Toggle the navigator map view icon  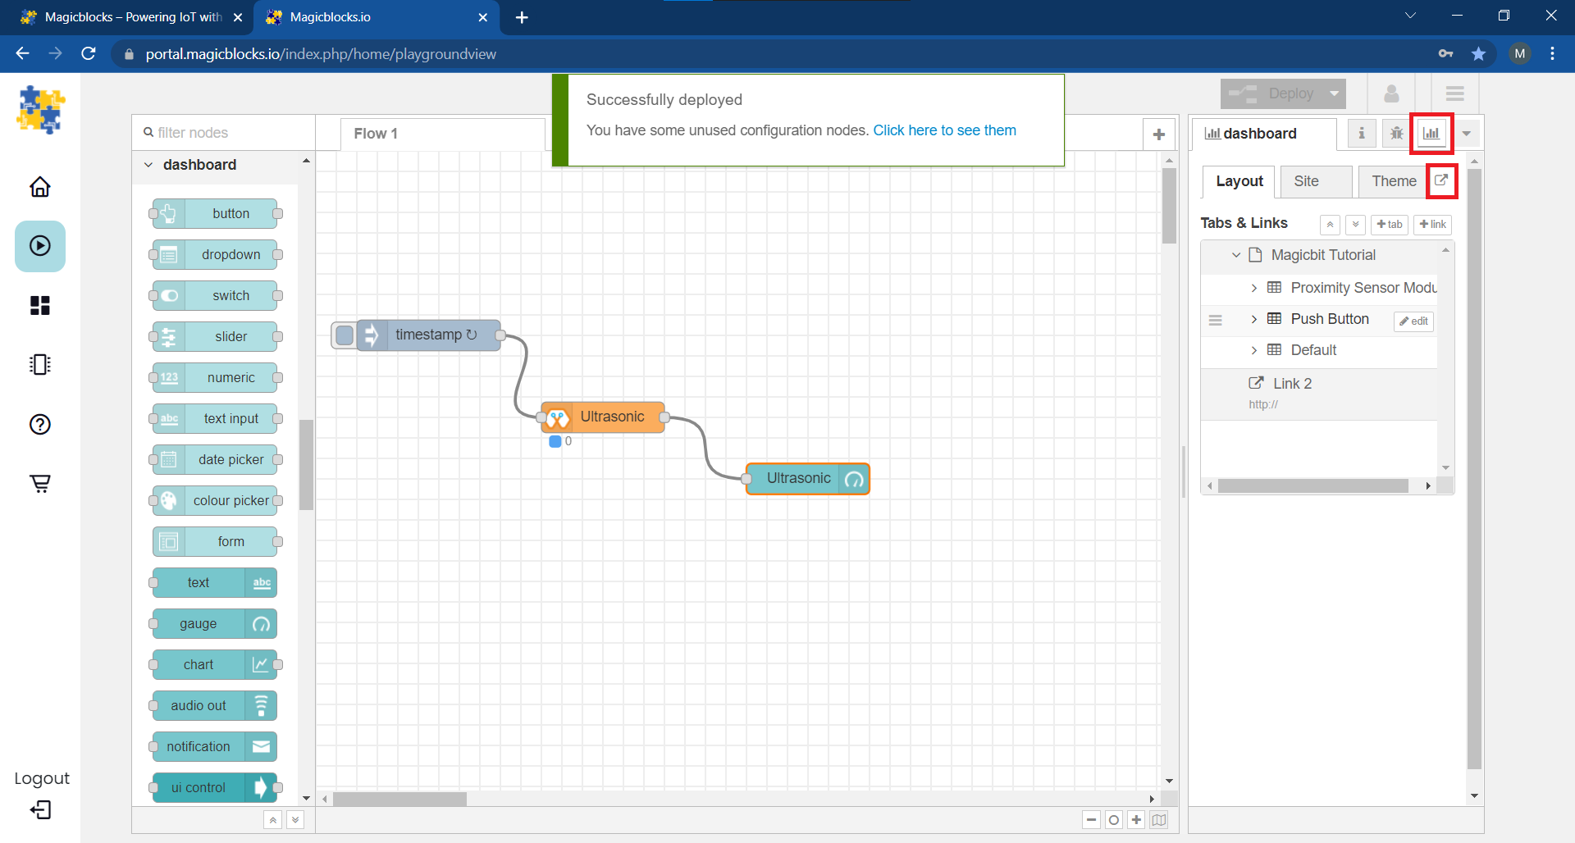(1158, 820)
